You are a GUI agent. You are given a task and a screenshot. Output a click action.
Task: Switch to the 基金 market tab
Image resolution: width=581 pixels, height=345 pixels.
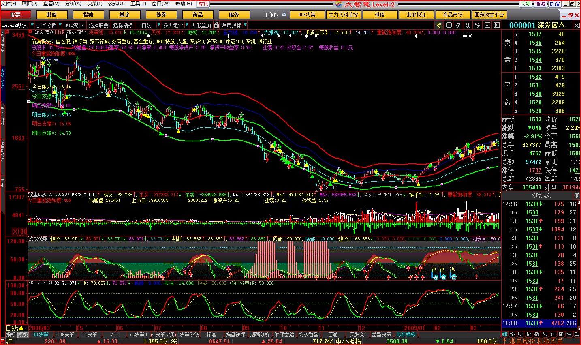[124, 15]
